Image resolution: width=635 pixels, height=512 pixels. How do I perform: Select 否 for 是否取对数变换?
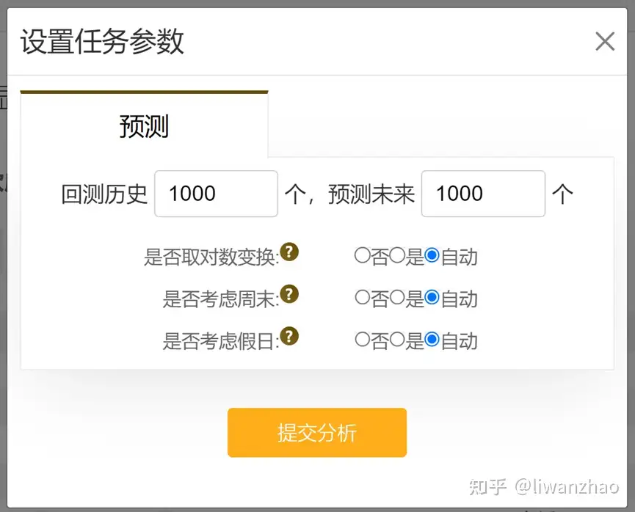coord(362,256)
